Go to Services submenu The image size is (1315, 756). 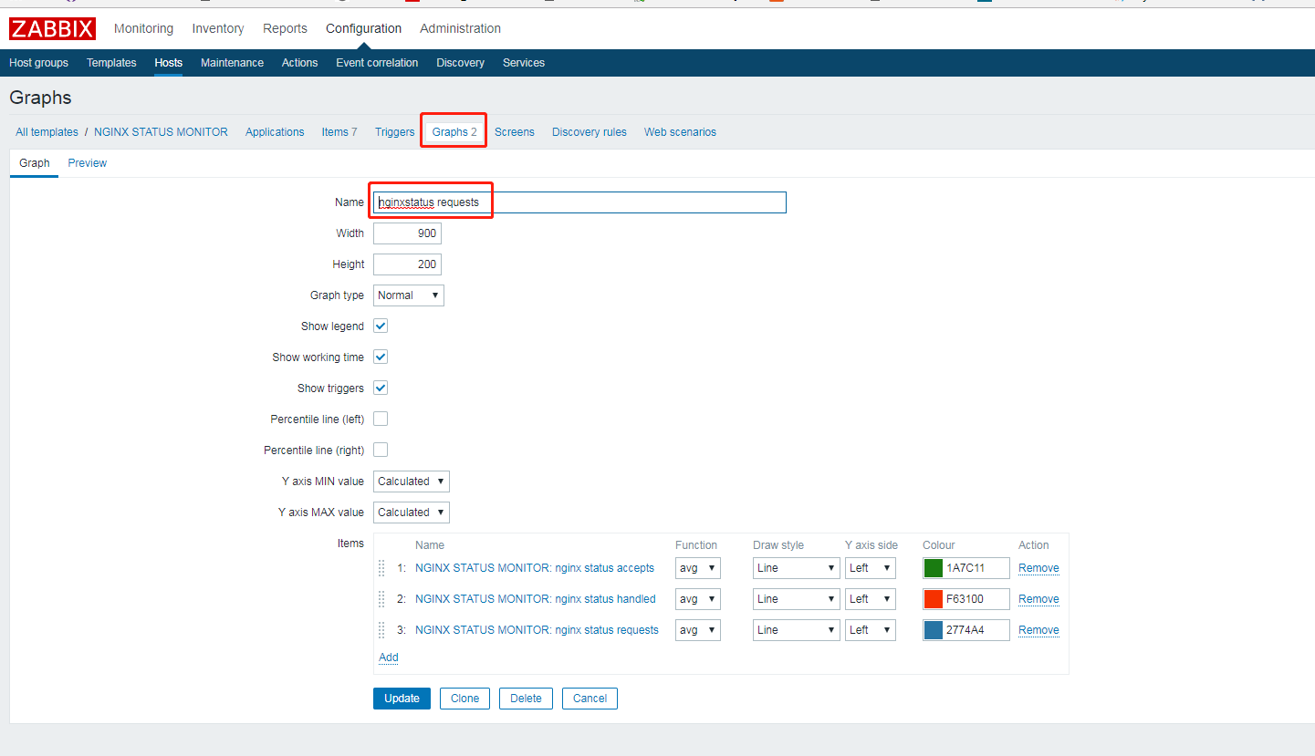point(524,63)
